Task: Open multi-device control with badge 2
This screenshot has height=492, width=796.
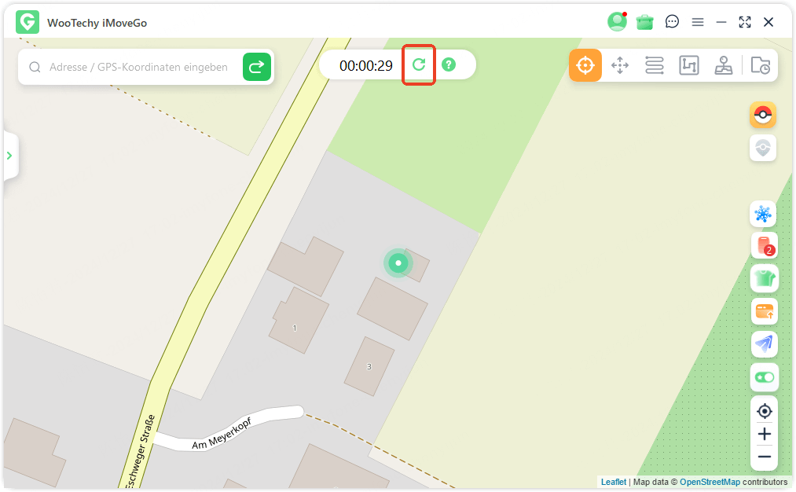Action: click(x=764, y=246)
